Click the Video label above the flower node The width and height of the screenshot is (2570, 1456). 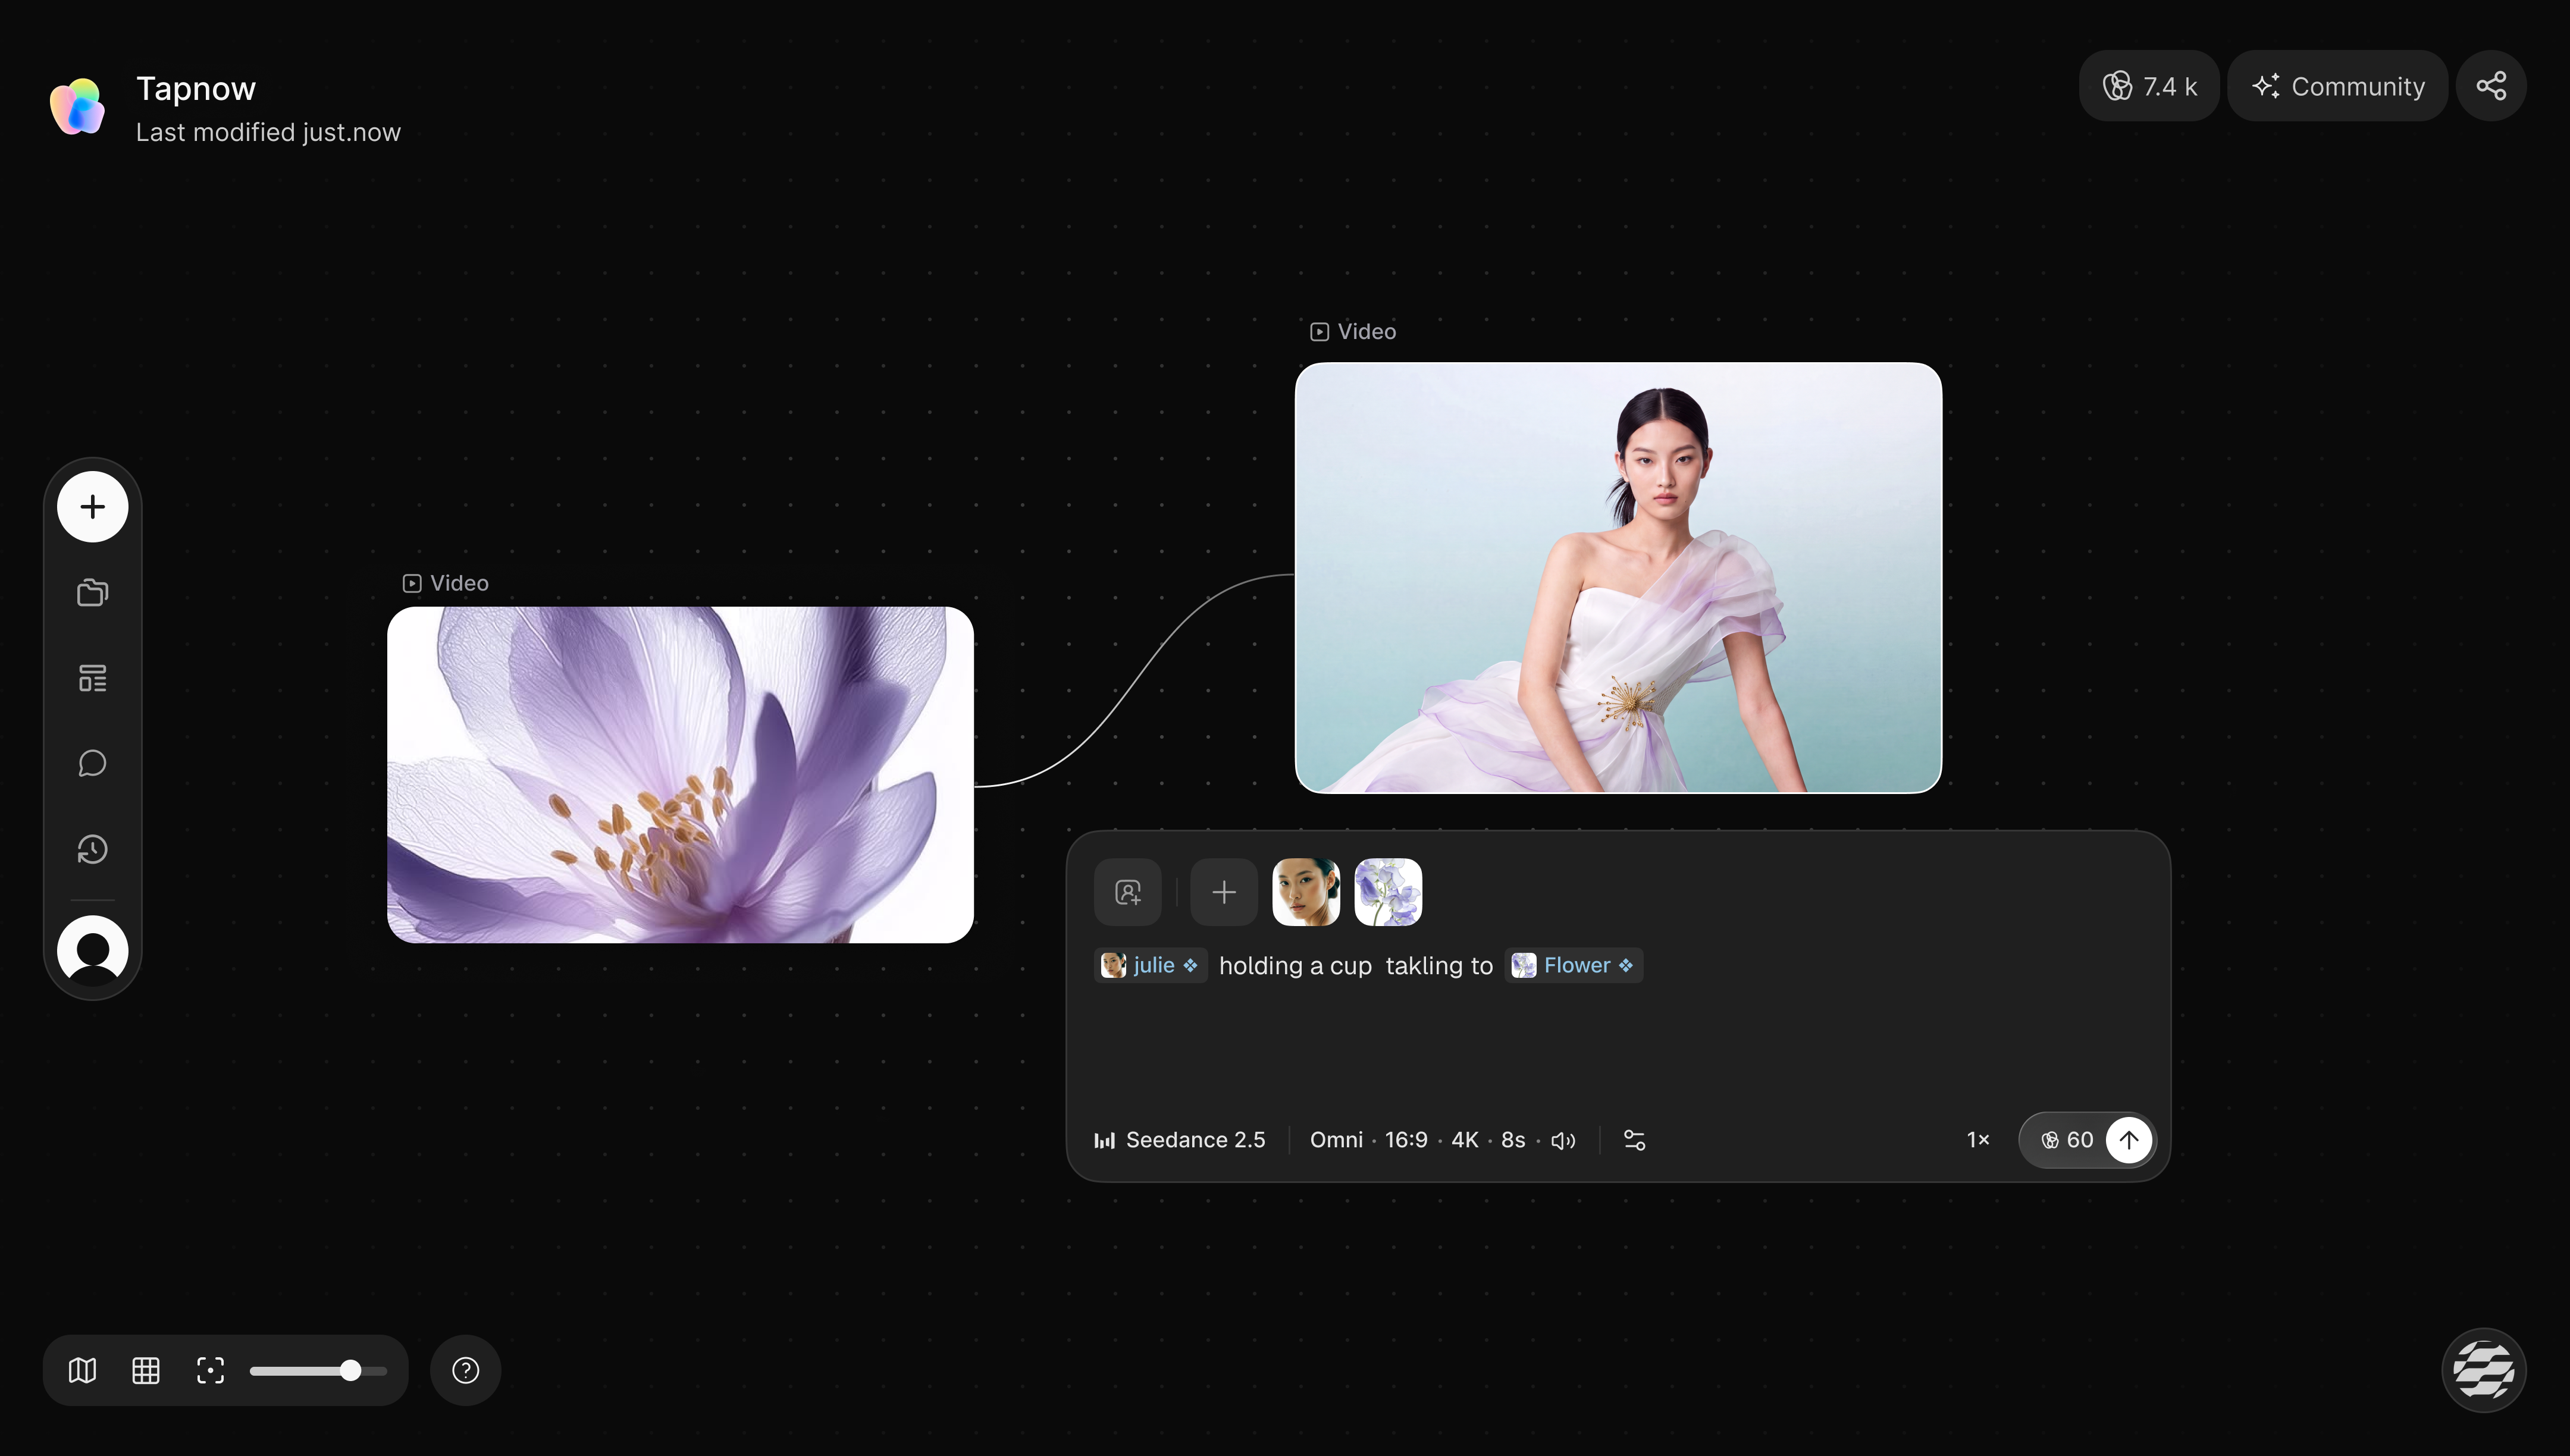[446, 583]
